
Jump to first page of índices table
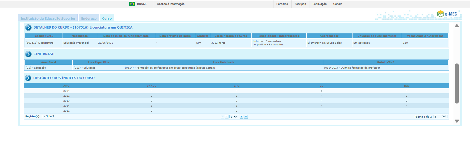click(223, 117)
